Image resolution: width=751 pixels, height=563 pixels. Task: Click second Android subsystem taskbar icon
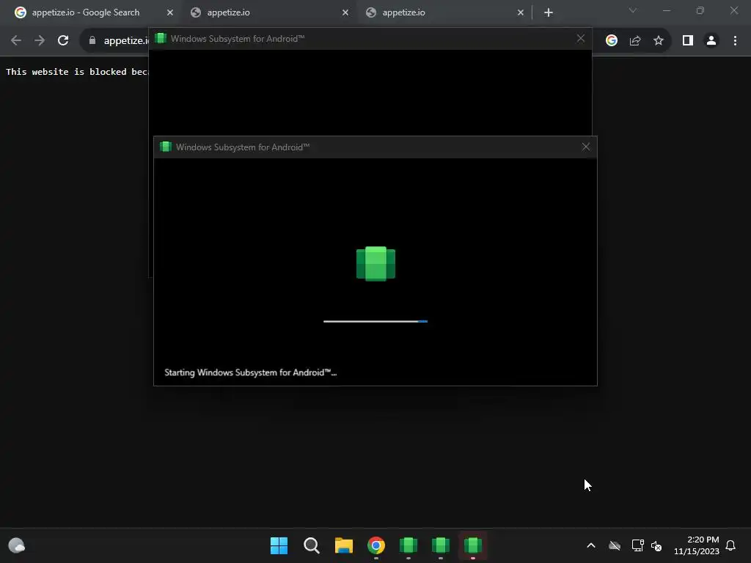(441, 545)
